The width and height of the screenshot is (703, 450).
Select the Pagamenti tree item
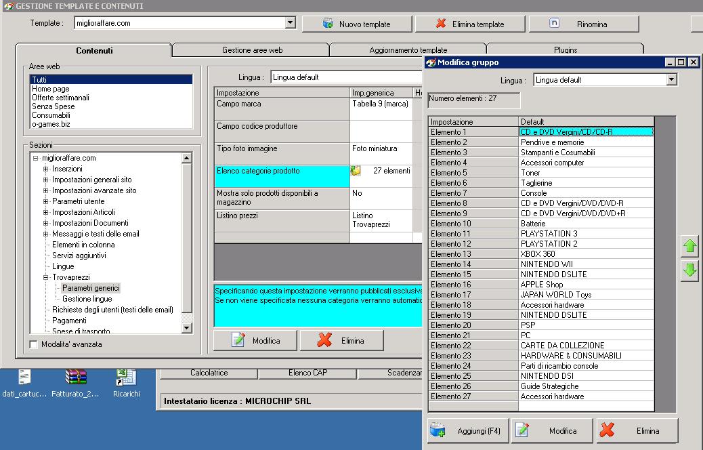coord(69,321)
